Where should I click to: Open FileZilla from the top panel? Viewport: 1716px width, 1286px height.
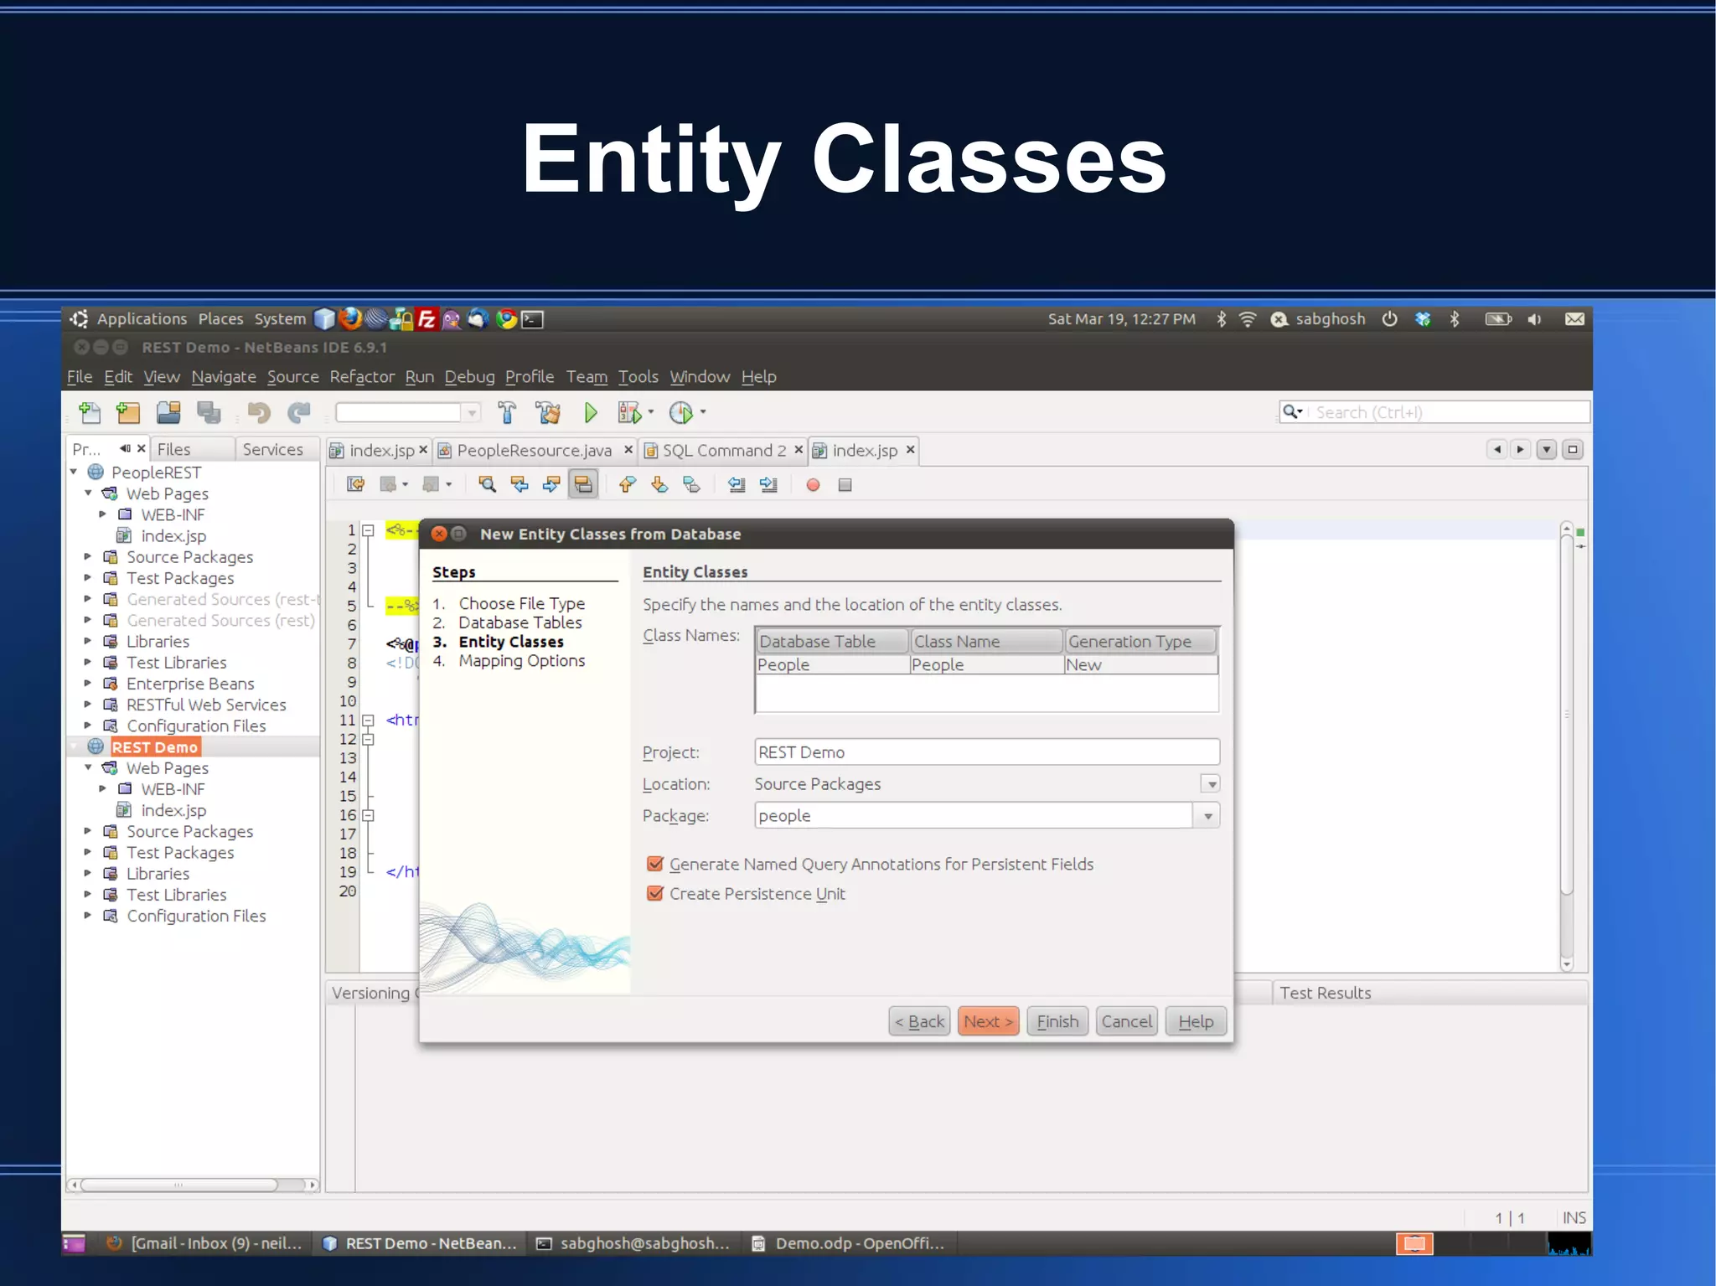pyautogui.click(x=426, y=318)
